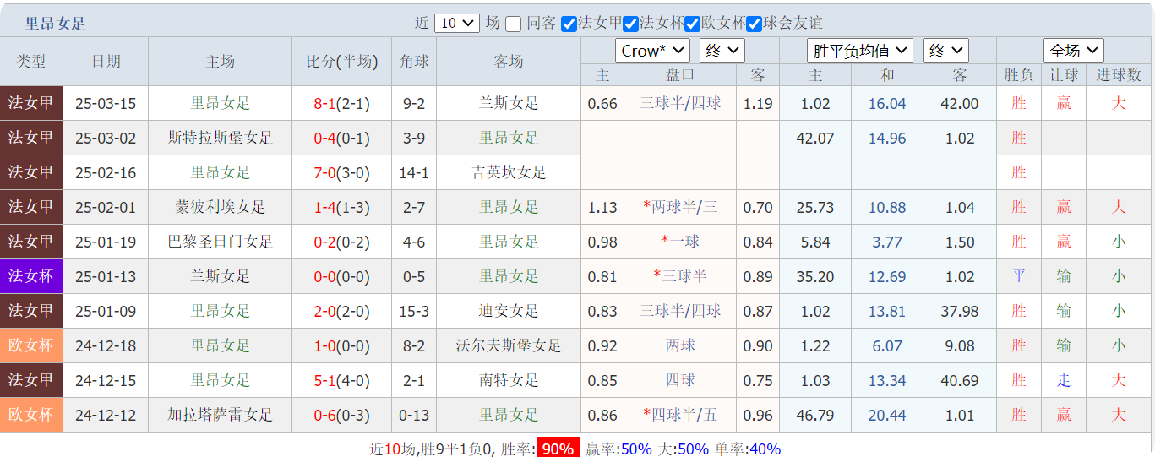Viewport: 1155px width, 457px height.
Task: Click the 比分(半场) column header
Action: (341, 62)
